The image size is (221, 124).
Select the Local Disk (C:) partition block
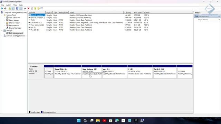[x=68, y=72]
